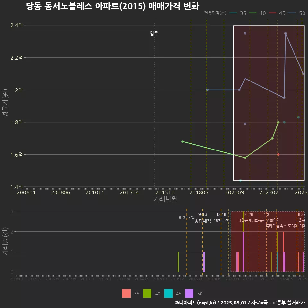Viewport: 308px width, 308px height.
Task: Click the purple 50 square in bottom legend
Action: 189,294
